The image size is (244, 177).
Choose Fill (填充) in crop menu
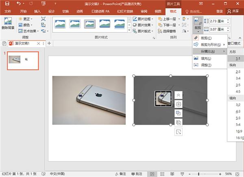(x=206, y=58)
